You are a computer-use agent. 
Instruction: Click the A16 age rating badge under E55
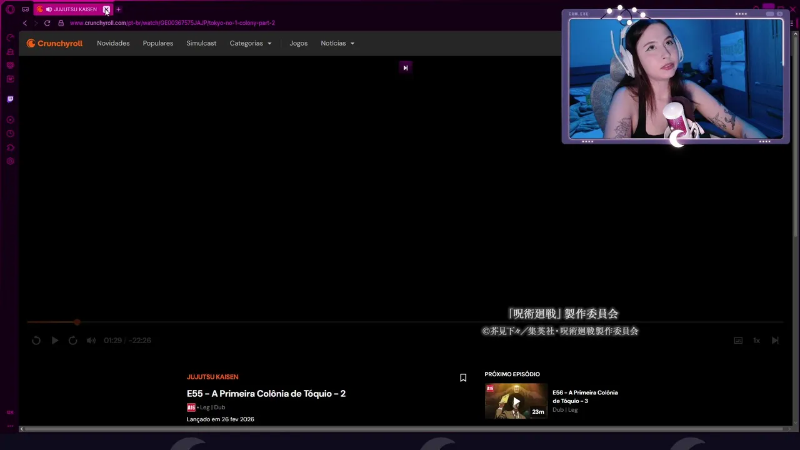pos(191,407)
